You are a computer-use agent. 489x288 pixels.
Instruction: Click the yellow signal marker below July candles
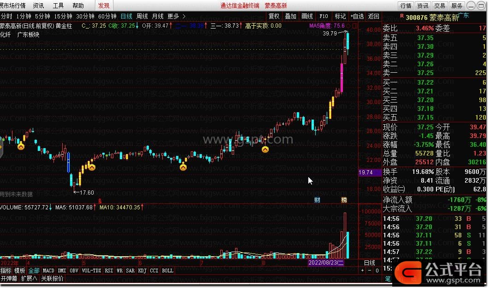click(183, 167)
